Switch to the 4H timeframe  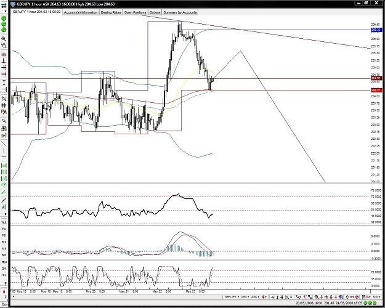pos(4,275)
